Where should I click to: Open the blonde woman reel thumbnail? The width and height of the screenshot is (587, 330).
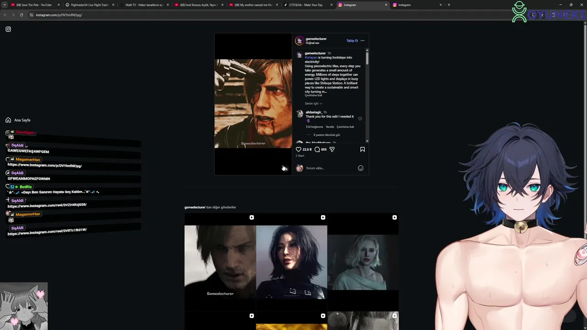(363, 262)
